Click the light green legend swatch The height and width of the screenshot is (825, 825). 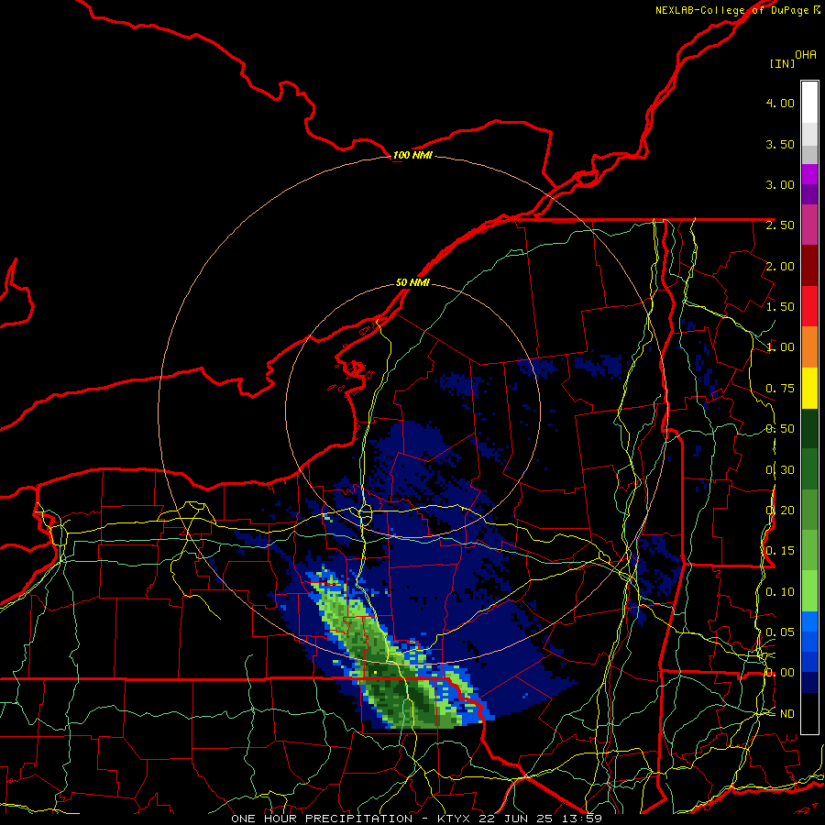tap(809, 591)
